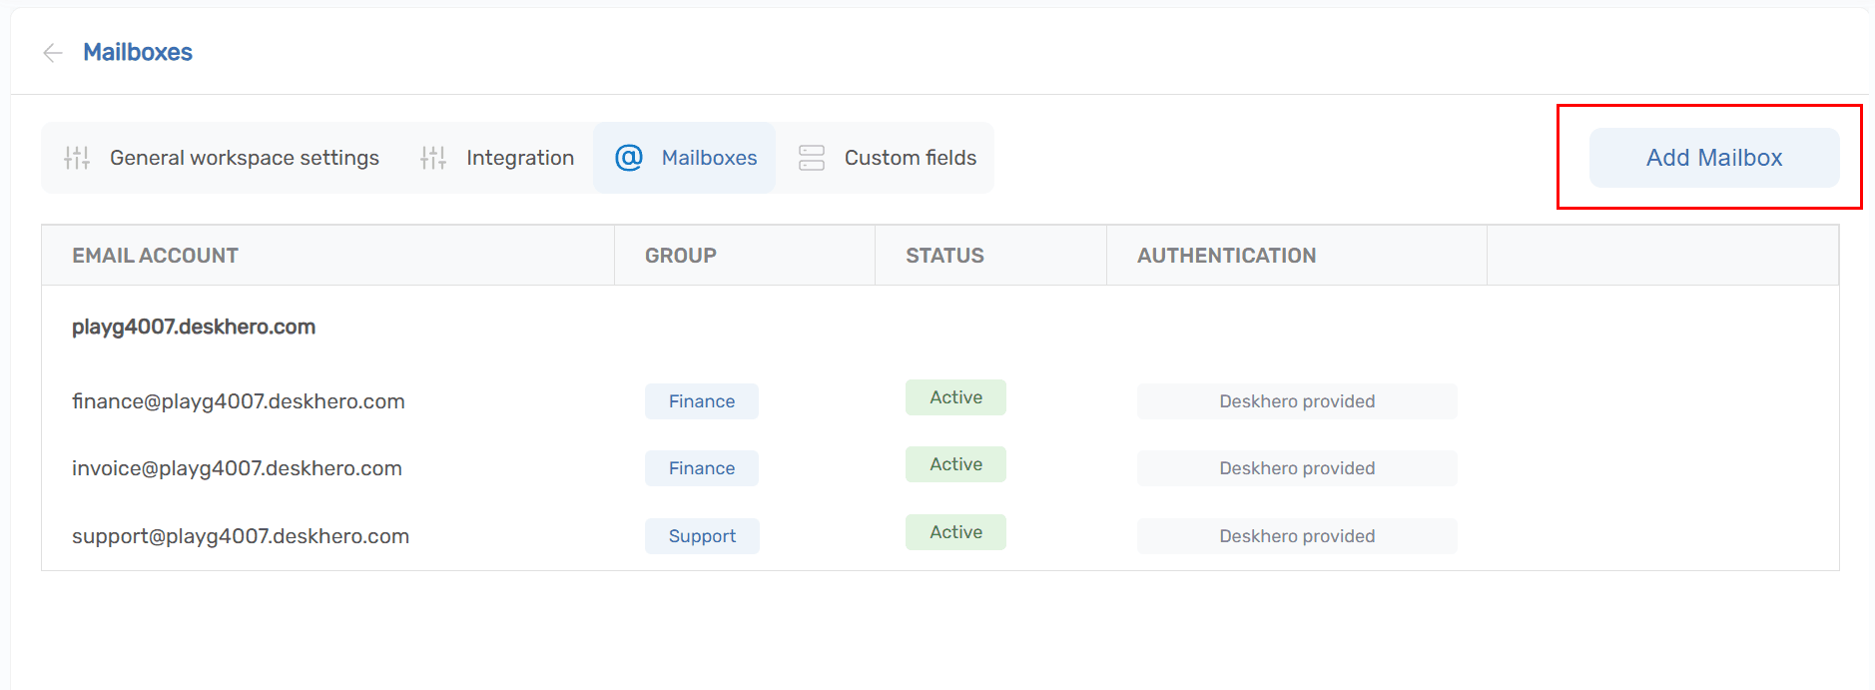The height and width of the screenshot is (690, 1875).
Task: Click the STATUS column header
Action: tap(944, 256)
